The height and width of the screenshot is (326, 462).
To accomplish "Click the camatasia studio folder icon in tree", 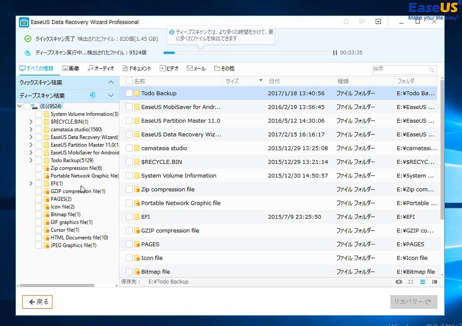I will point(46,129).
